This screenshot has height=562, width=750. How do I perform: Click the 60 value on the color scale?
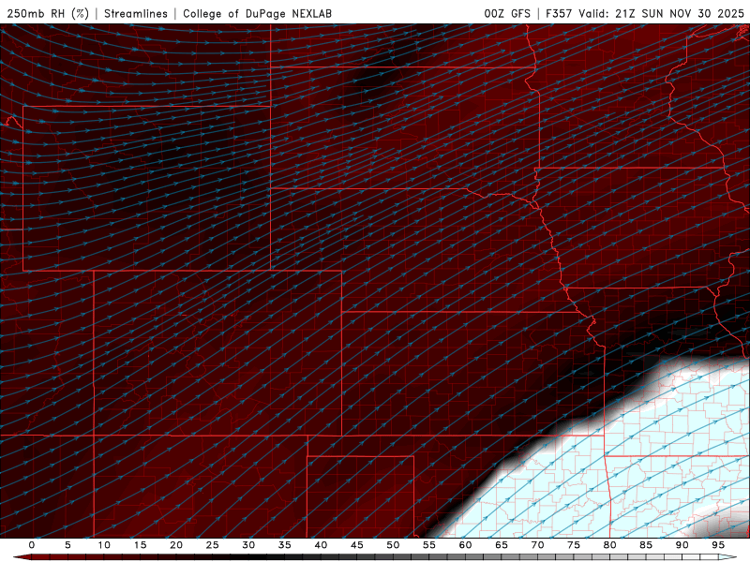click(465, 545)
